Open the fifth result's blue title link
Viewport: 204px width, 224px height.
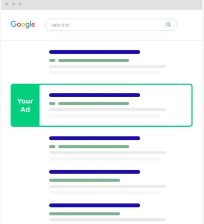pyautogui.click(x=95, y=205)
